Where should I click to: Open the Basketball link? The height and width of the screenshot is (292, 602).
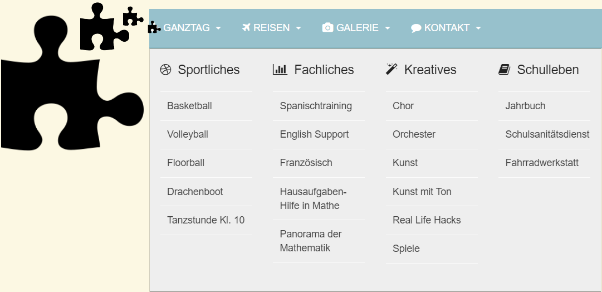tap(189, 106)
